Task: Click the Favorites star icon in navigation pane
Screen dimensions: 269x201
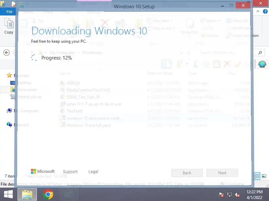Action: point(9,75)
